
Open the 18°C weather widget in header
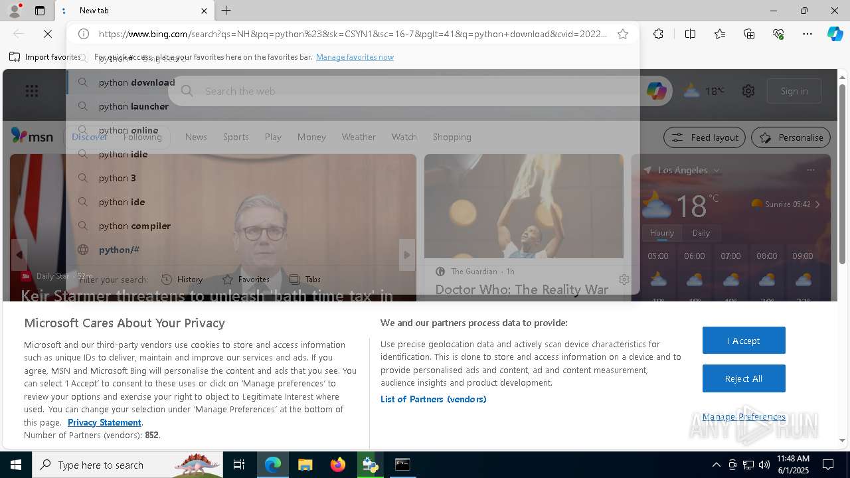(x=705, y=91)
